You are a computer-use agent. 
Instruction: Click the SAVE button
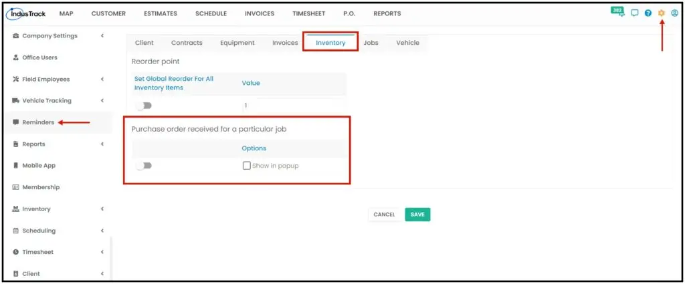(x=417, y=215)
